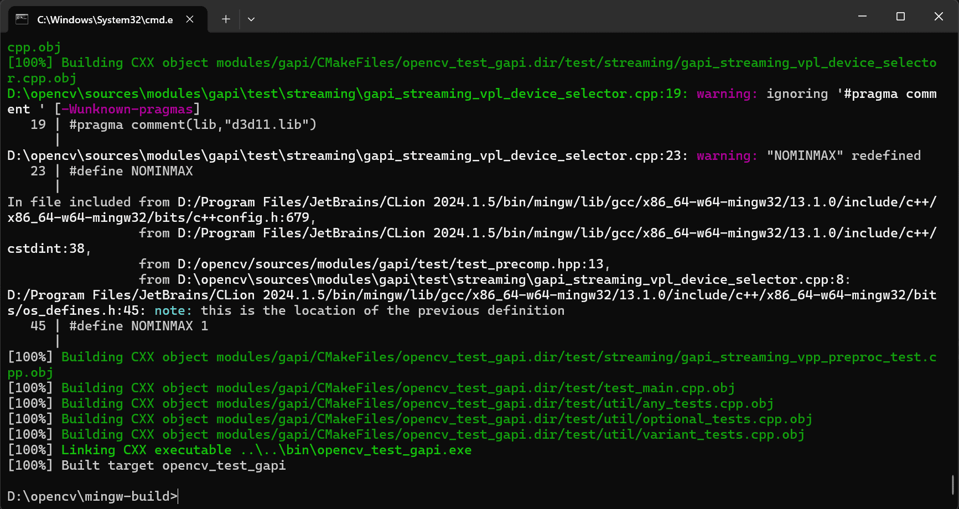
Task: Click "In file included from" text
Action: pos(89,202)
